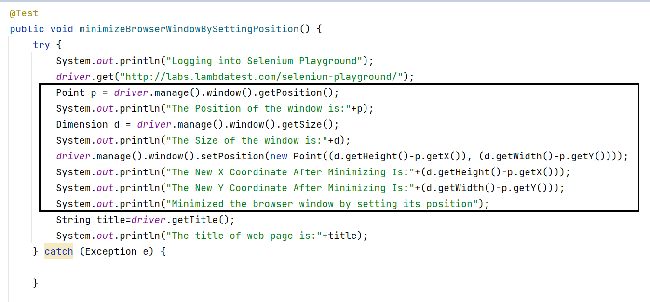This screenshot has width=650, height=302.
Task: Click "Logging into Selenium Playground" string
Action: pyautogui.click(x=265, y=61)
